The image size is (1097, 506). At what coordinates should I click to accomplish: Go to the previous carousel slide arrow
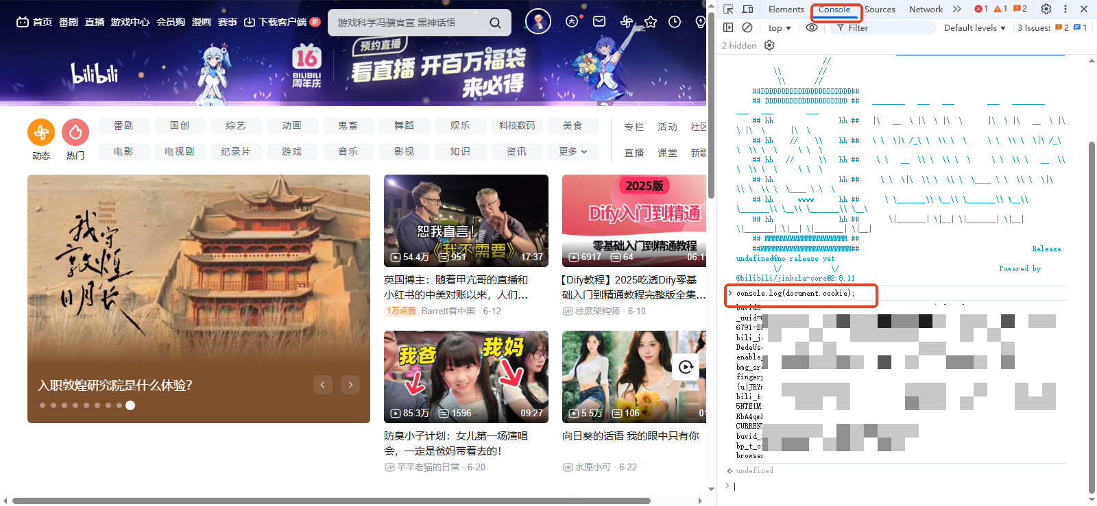pos(323,385)
